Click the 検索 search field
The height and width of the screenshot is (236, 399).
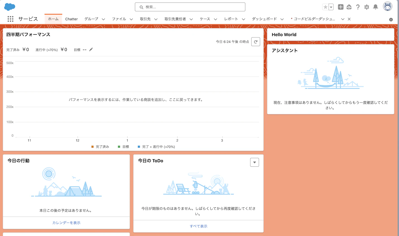click(x=190, y=7)
